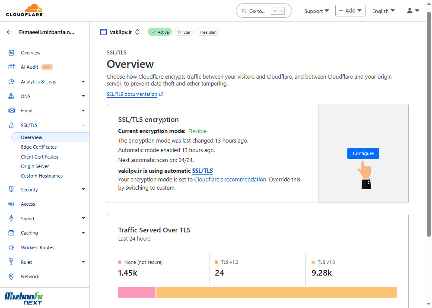Follow the Cloudflare's recommendation link
This screenshot has width=432, height=308.
(230, 180)
